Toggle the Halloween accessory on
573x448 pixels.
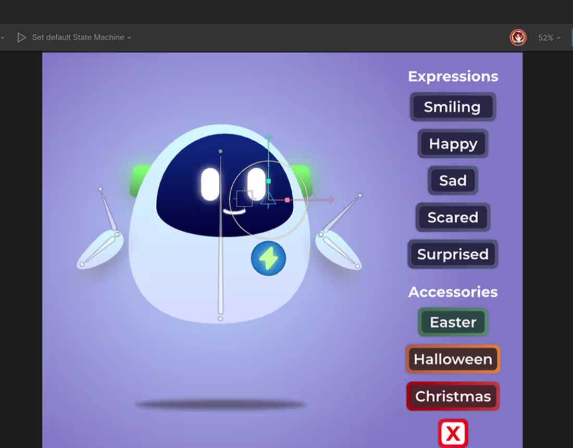453,359
